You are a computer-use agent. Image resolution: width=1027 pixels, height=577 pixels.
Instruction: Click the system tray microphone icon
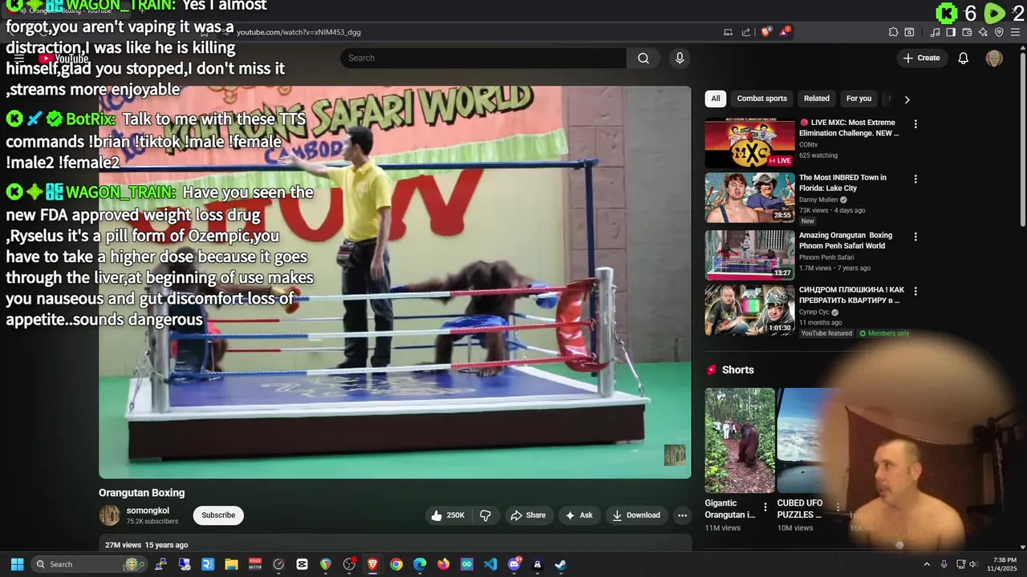[x=944, y=564]
